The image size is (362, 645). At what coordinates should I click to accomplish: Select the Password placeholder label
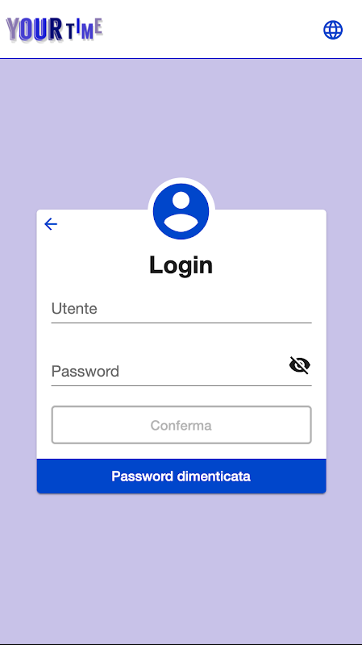coord(85,372)
